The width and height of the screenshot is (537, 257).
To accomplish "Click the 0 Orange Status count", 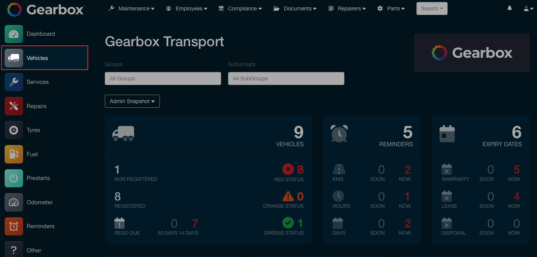I will coord(300,196).
